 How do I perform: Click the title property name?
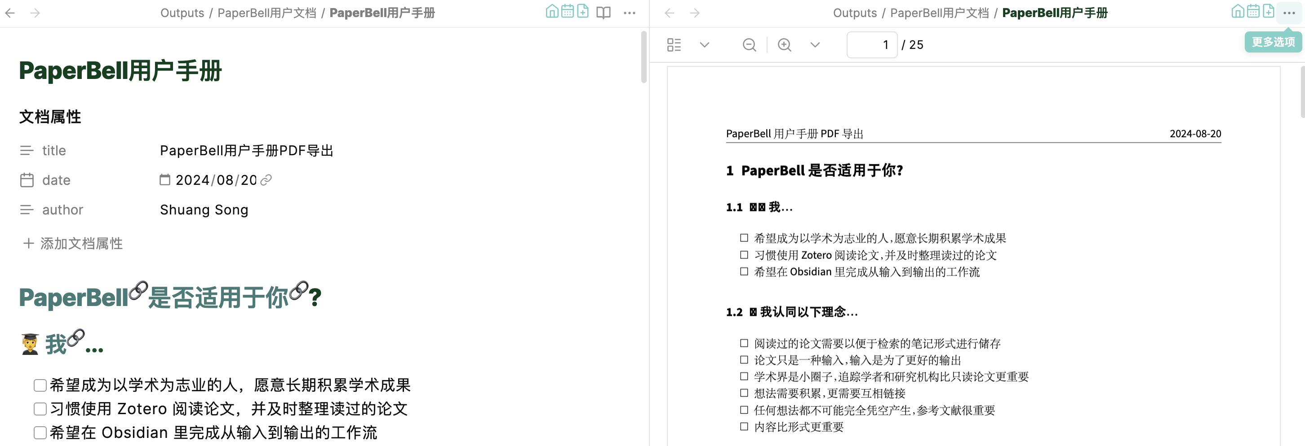[x=53, y=150]
